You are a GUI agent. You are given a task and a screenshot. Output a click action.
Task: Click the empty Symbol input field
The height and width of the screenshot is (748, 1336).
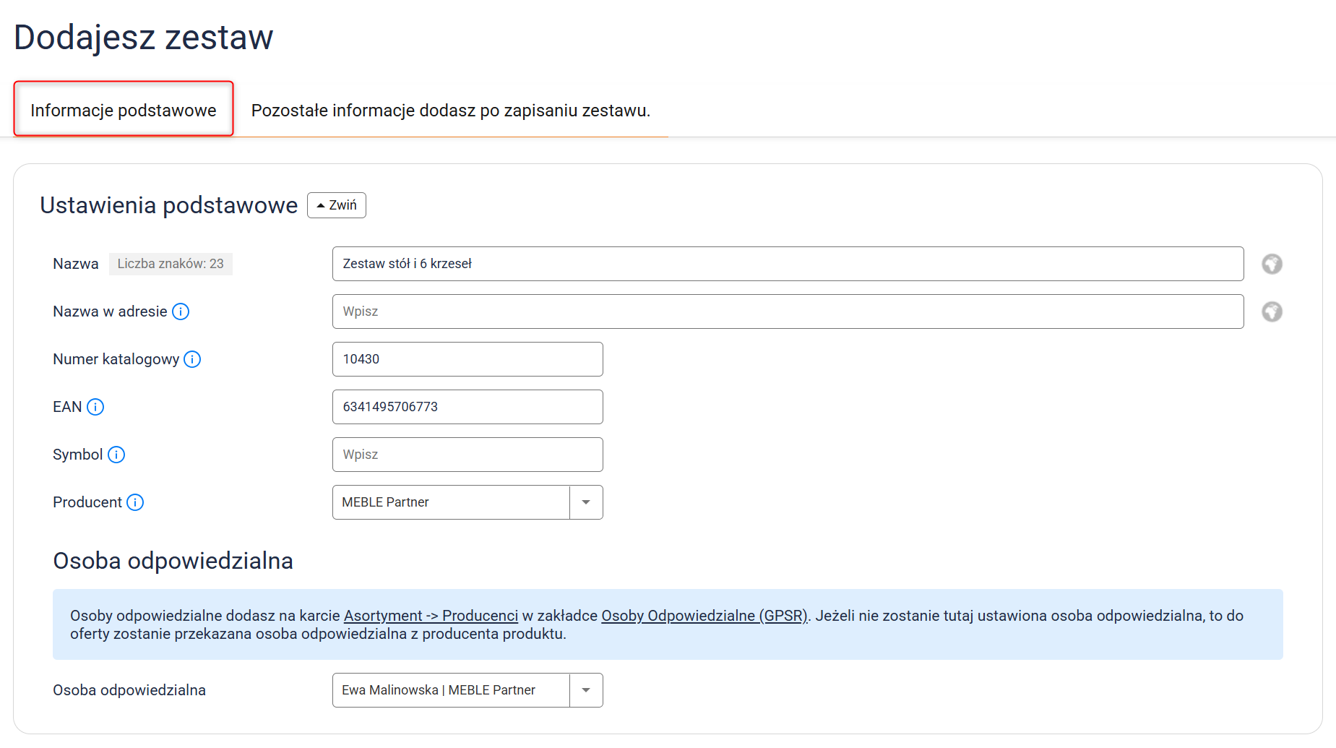(467, 455)
